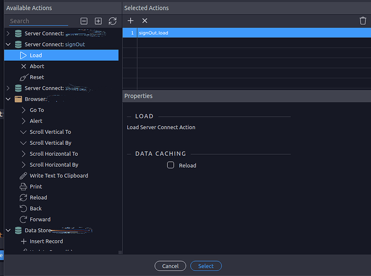Image resolution: width=371 pixels, height=276 pixels.
Task: Choose Scroll Horizontal By label
Action: (x=54, y=164)
